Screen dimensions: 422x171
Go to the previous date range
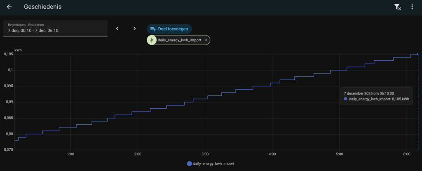tap(117, 28)
